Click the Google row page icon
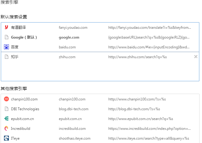Image resolution: width=202 pixels, height=143 pixels. pos(6,37)
